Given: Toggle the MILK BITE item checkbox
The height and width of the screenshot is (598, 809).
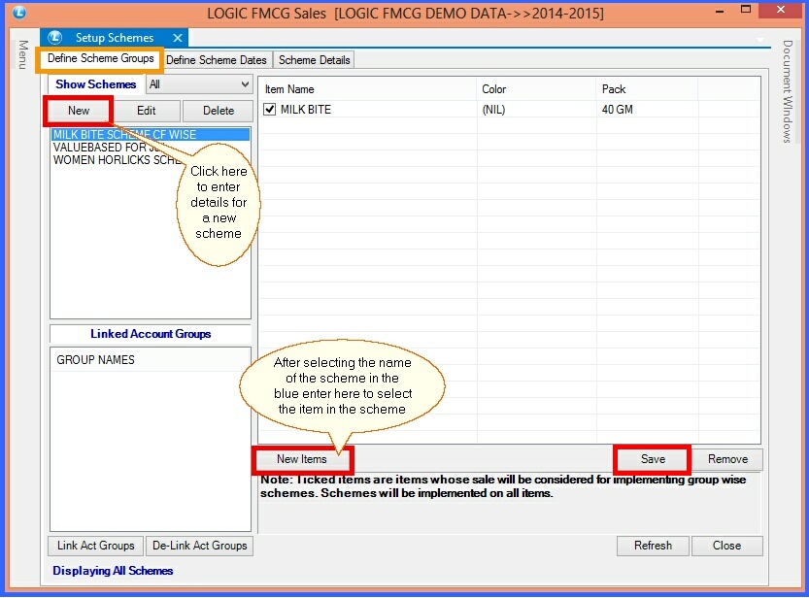Looking at the screenshot, I should click(x=269, y=110).
